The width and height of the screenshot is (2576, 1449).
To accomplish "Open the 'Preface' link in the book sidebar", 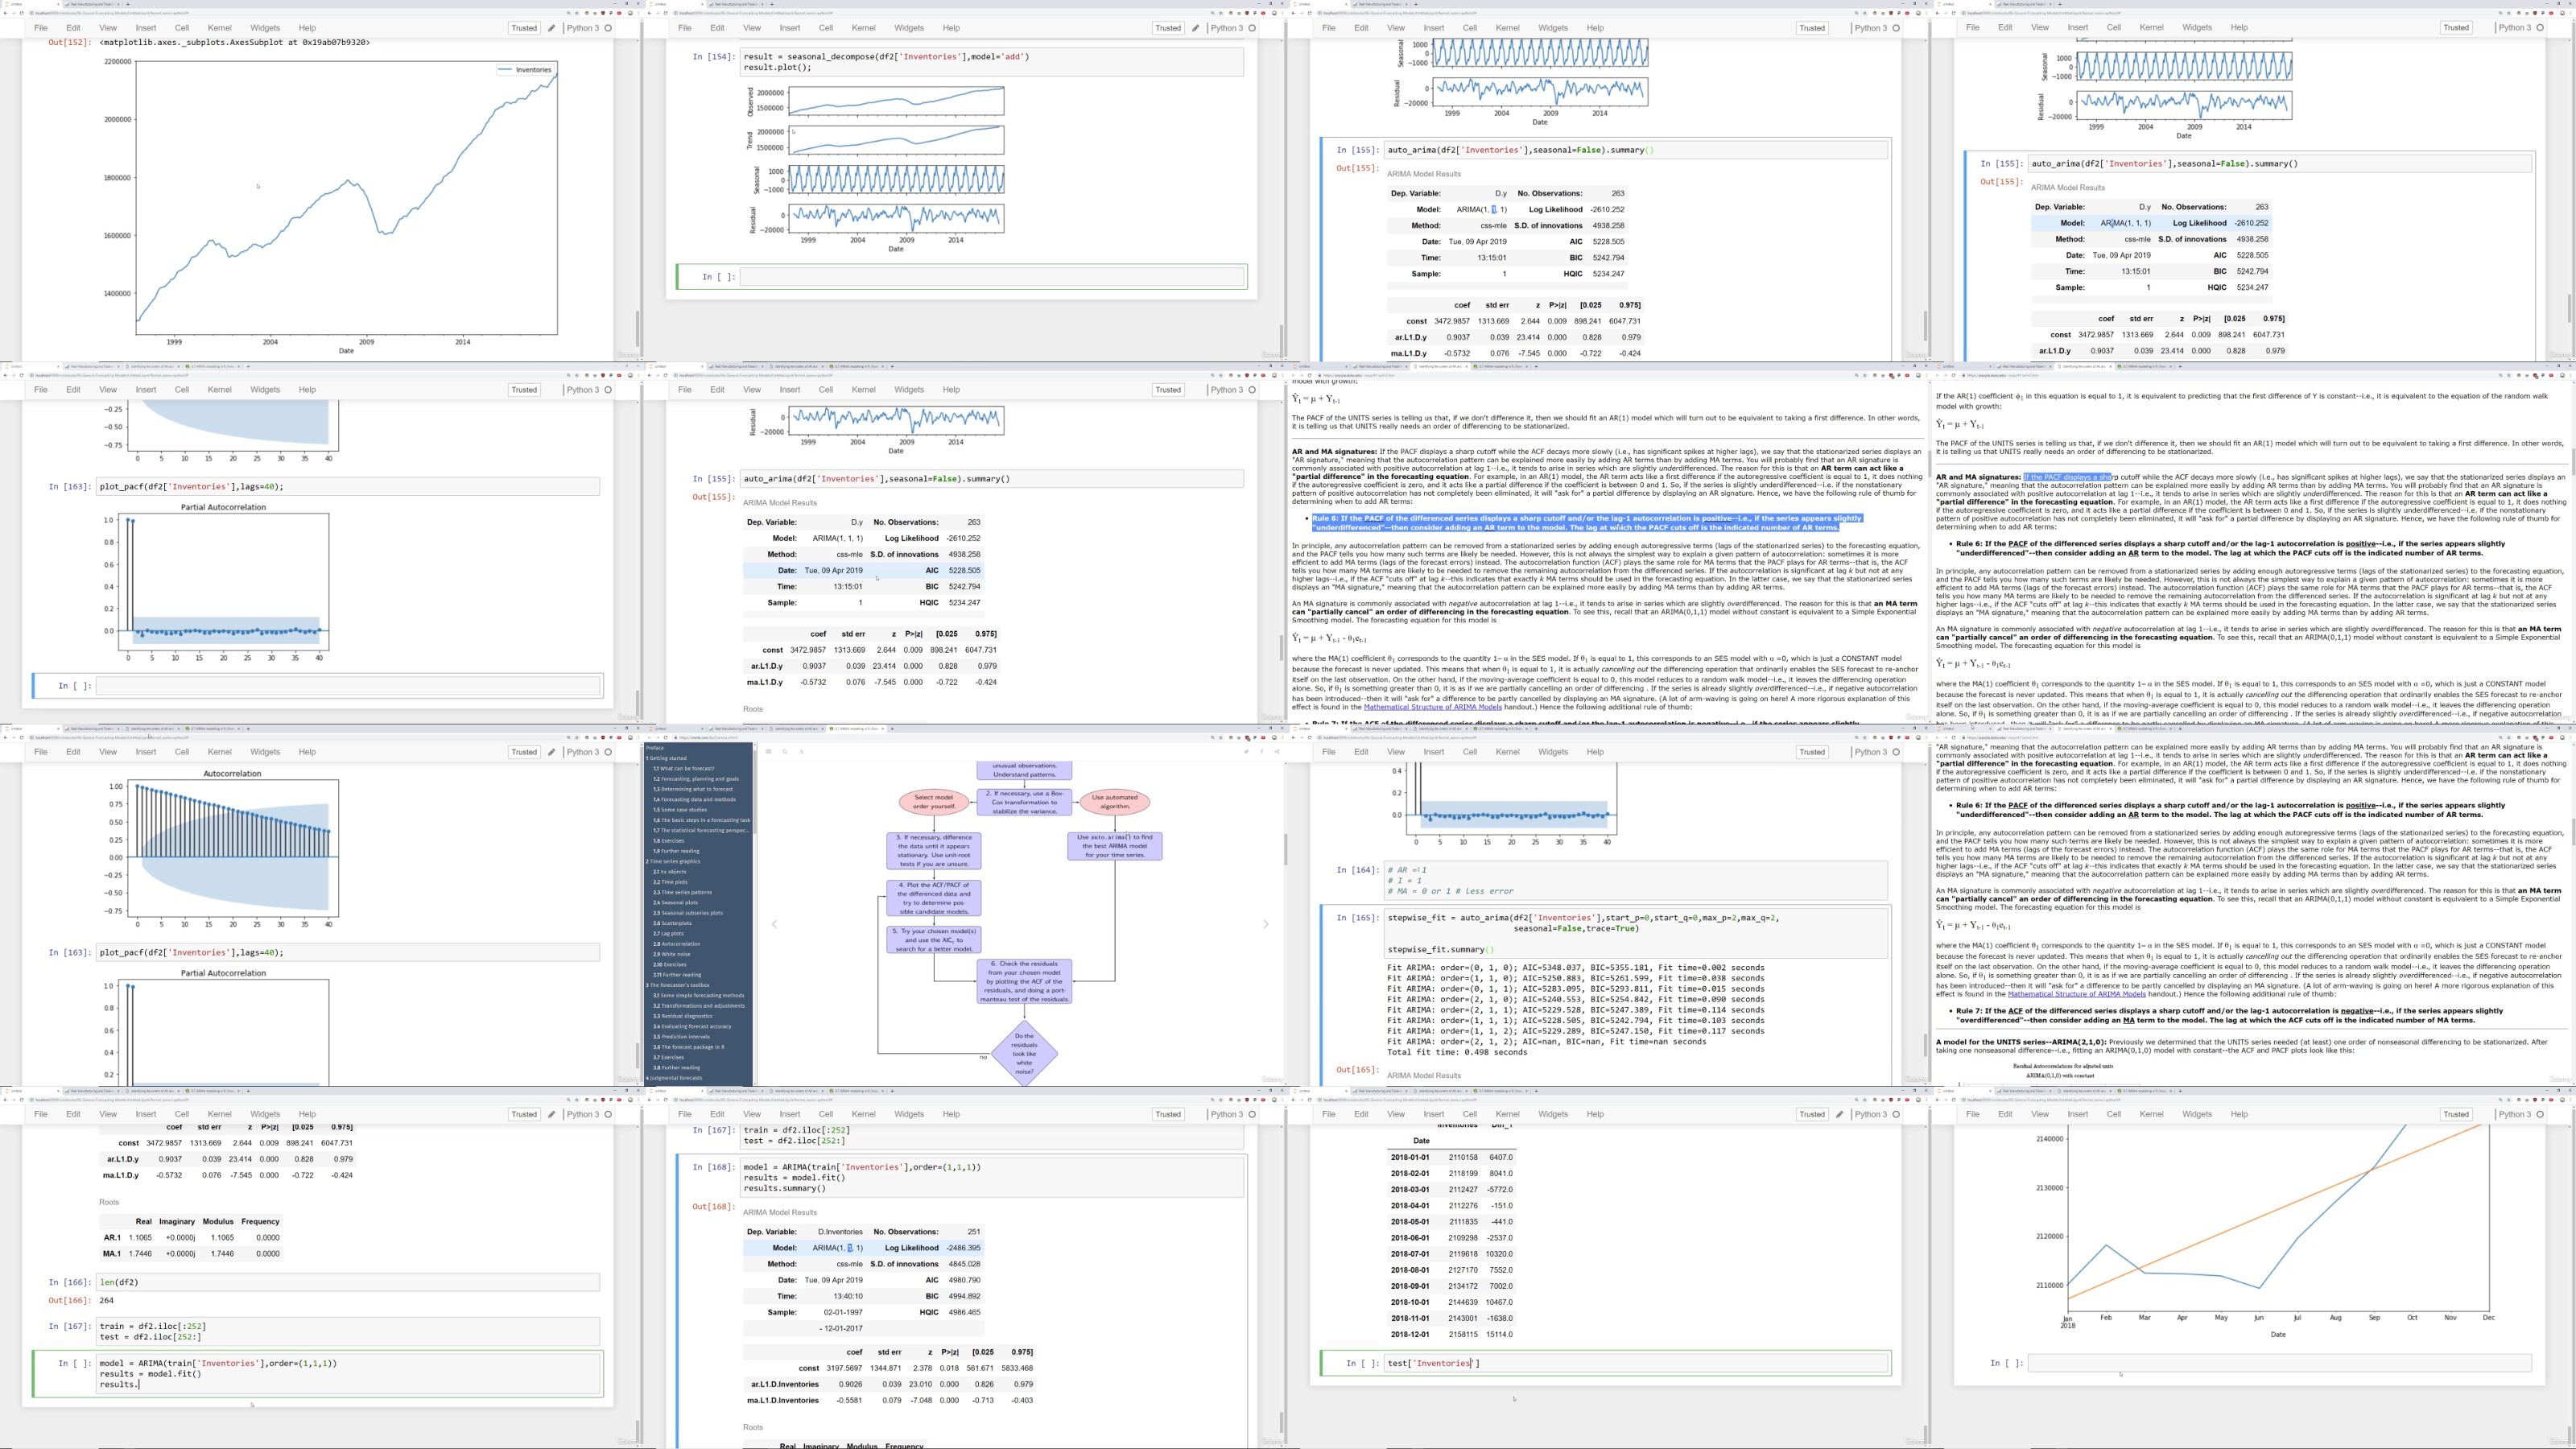I will point(655,748).
